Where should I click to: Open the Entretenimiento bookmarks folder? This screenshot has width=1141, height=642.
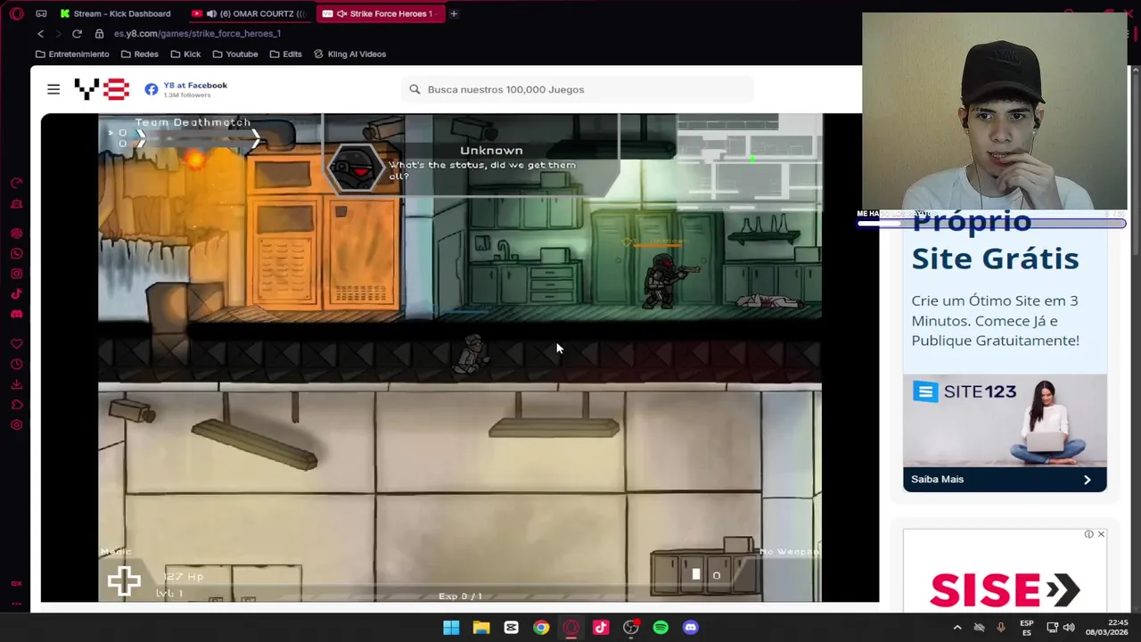pyautogui.click(x=71, y=53)
